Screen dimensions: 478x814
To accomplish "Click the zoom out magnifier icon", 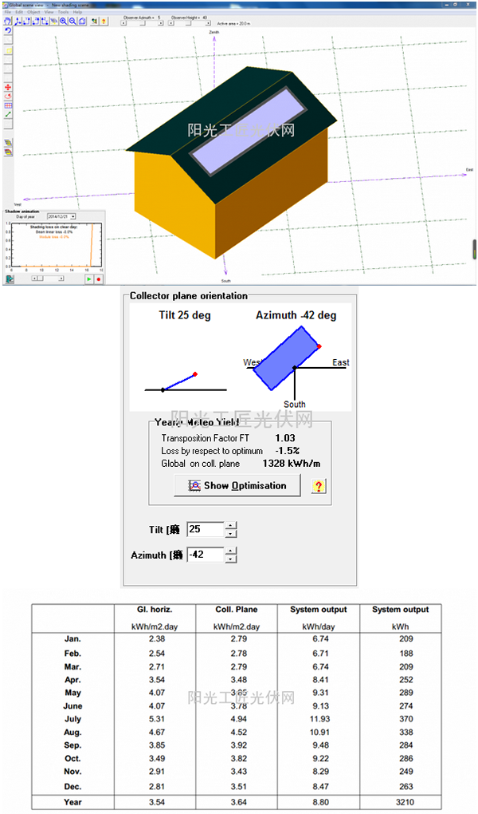I will 72,22.
